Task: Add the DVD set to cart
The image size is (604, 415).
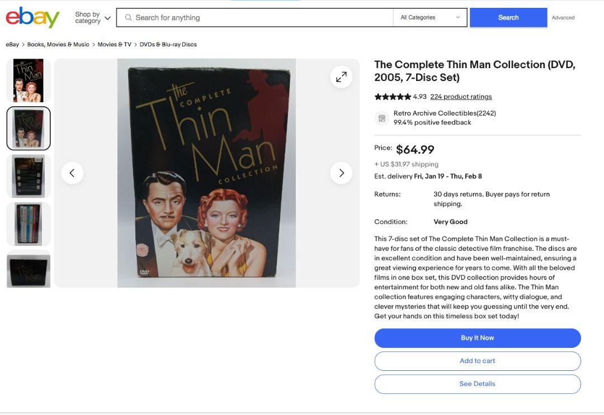Action: click(477, 361)
